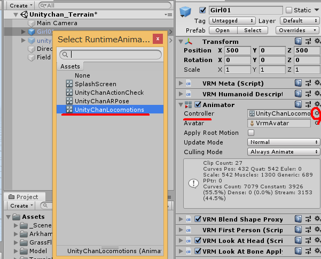321x259 pixels.
Task: Click the Animator component icon
Action: [x=189, y=105]
